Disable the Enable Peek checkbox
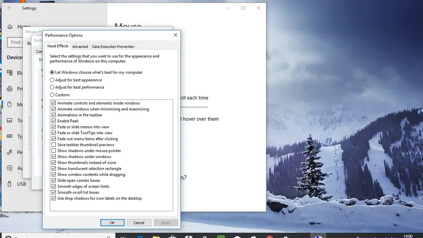423x238 pixels. (x=54, y=121)
